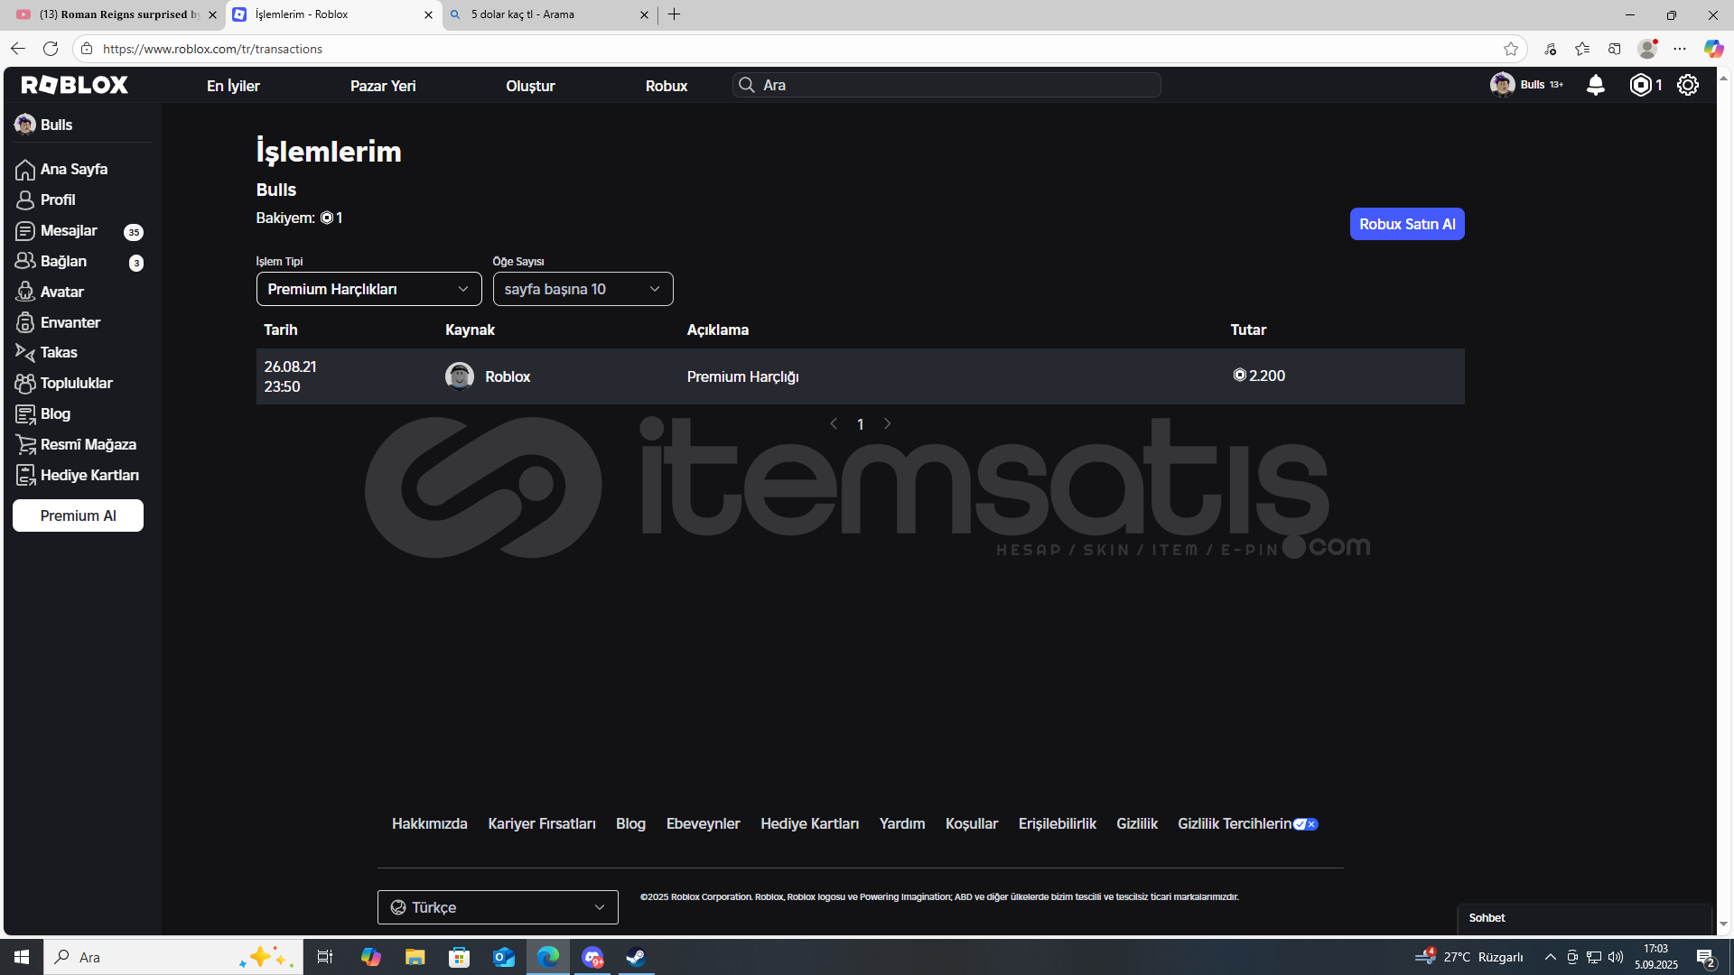
Task: Open En İyiler nav menu
Action: (233, 86)
